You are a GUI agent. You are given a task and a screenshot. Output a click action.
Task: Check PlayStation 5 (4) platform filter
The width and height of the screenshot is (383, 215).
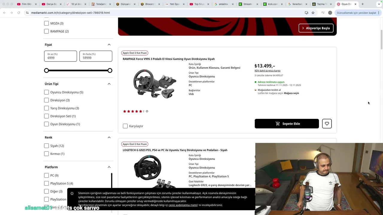point(46,183)
